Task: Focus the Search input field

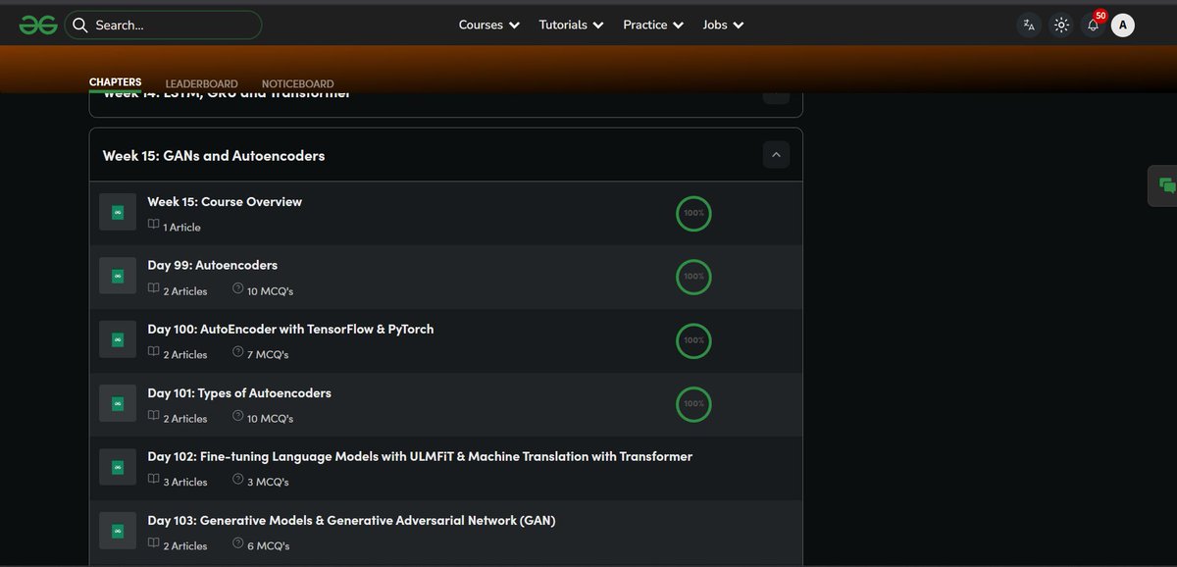Action: pos(163,25)
